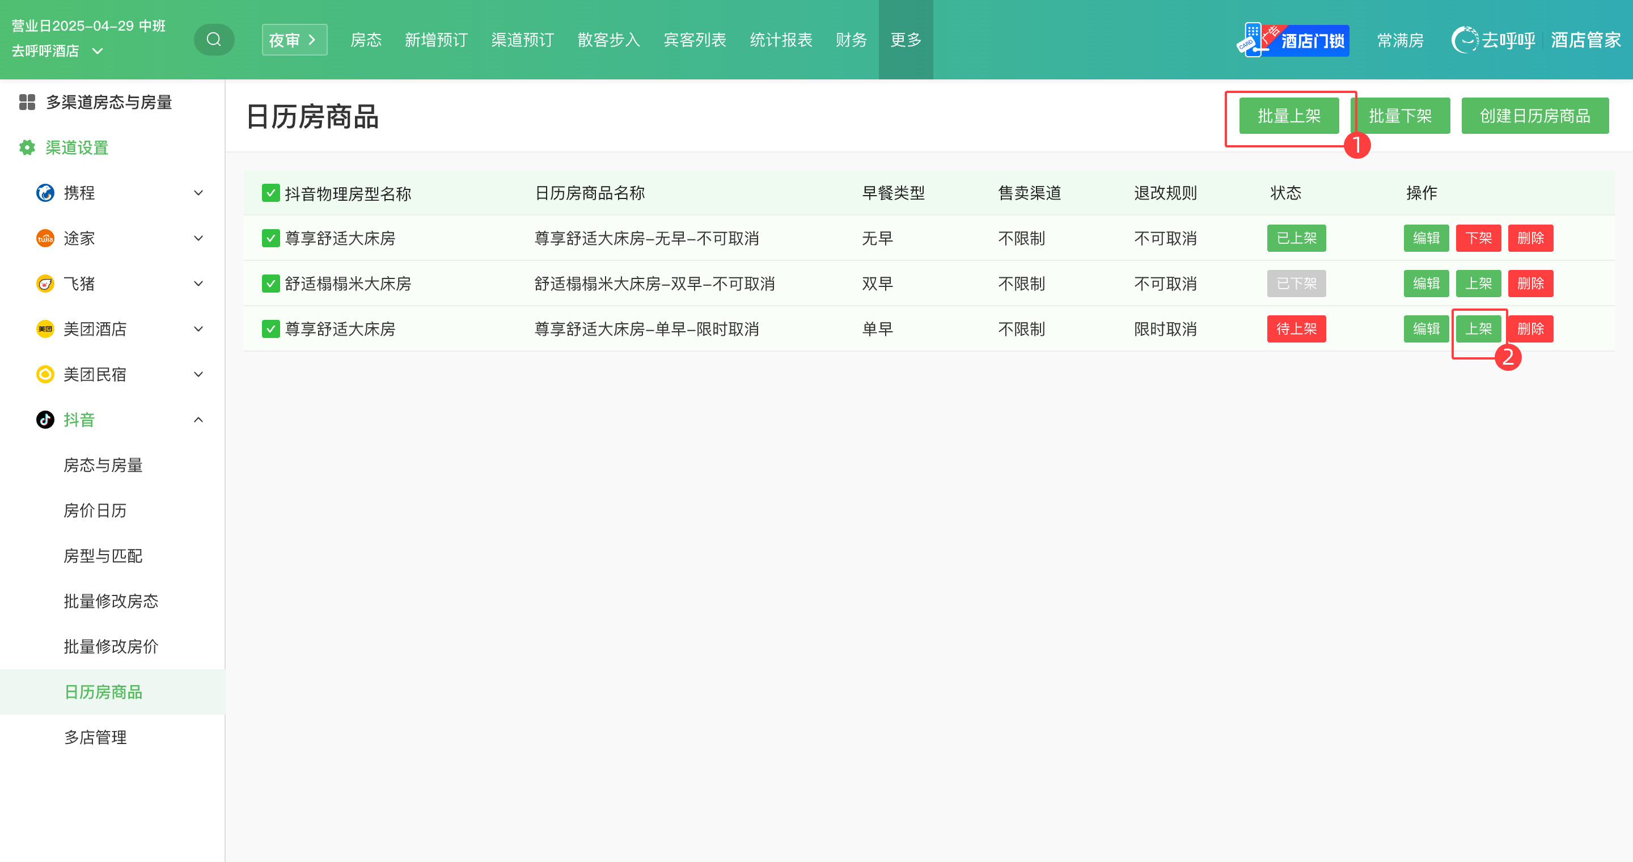Click the 批量上架 button
Viewport: 1633px width, 862px height.
1289,115
